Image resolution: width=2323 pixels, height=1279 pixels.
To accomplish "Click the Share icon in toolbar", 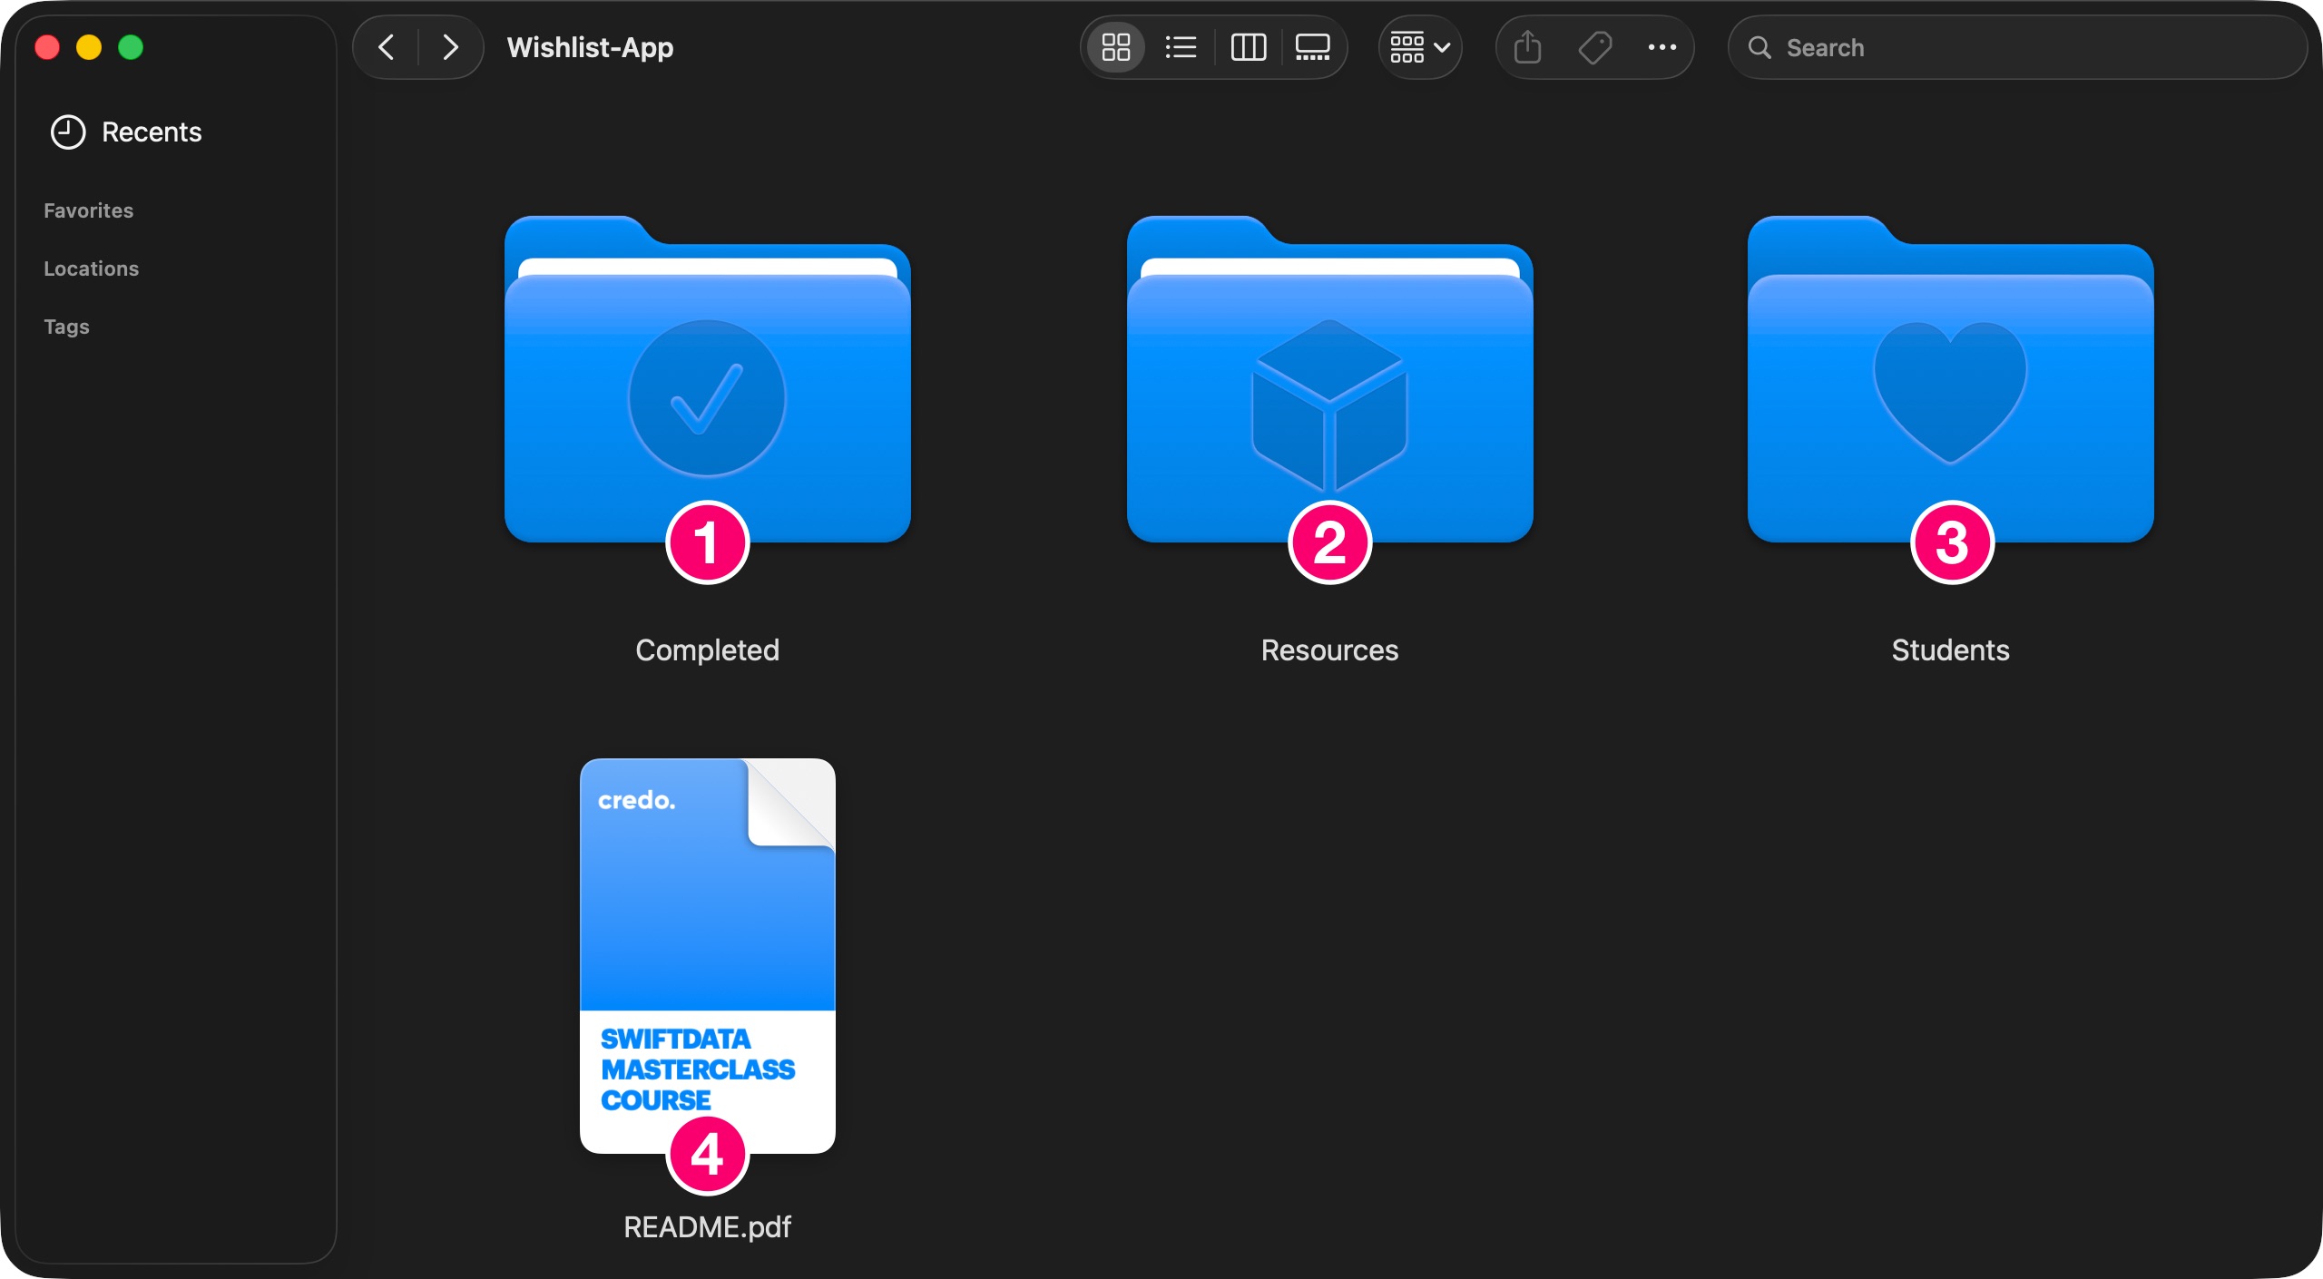I will tap(1528, 47).
